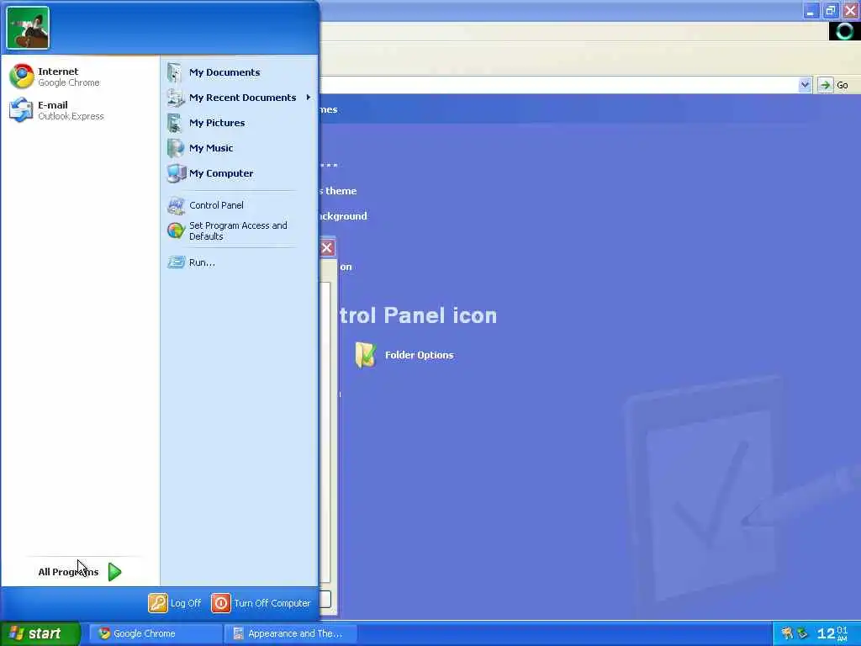Open Google Chrome from the Internet entry
This screenshot has width=861, height=646.
coord(55,77)
